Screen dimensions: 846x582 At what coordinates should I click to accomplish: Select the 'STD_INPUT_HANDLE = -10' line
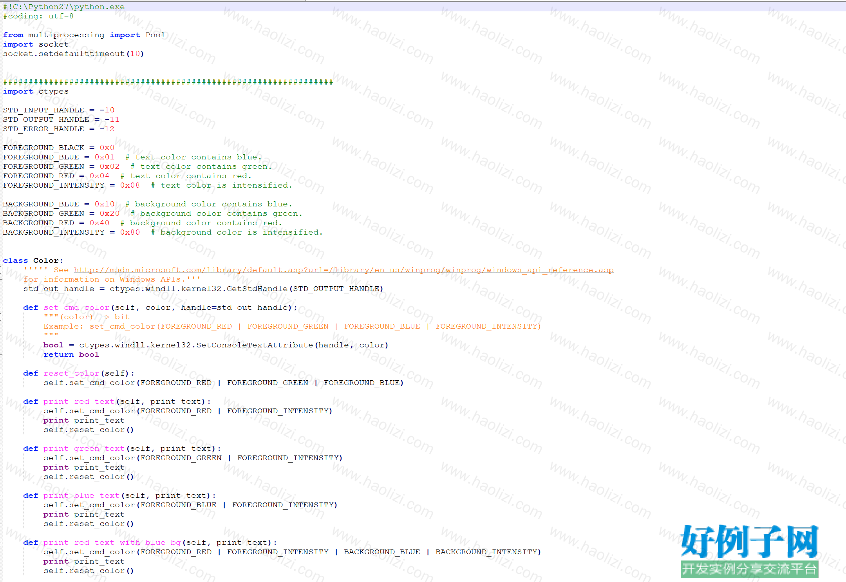coord(59,110)
